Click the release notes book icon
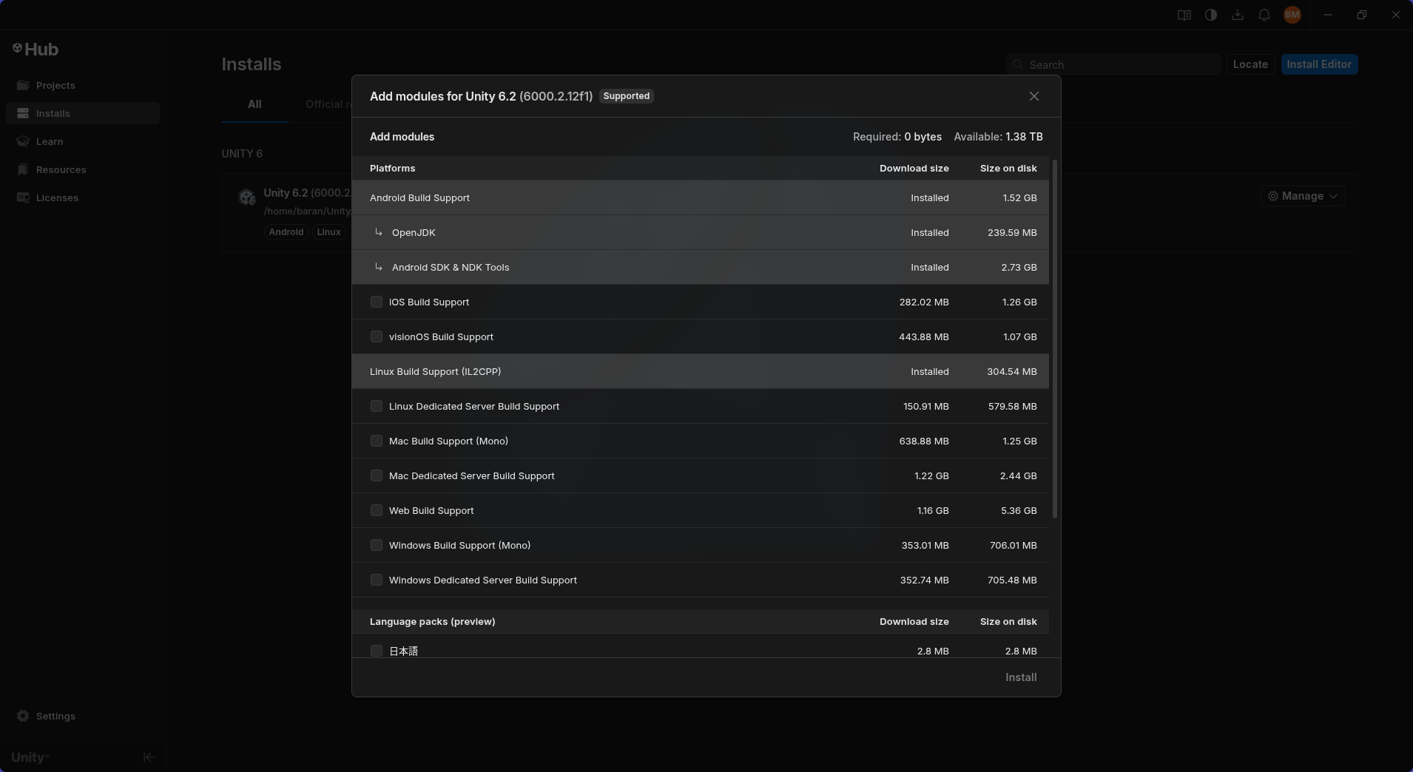1413x772 pixels. click(x=1184, y=15)
